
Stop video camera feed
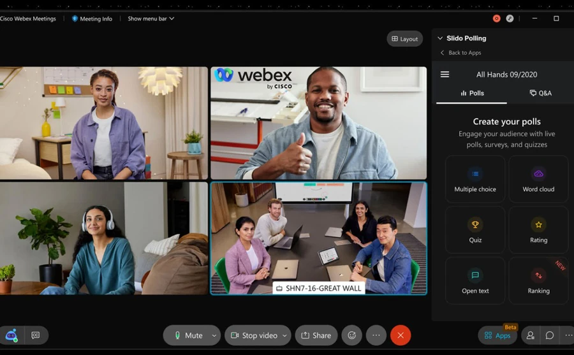[x=254, y=335]
